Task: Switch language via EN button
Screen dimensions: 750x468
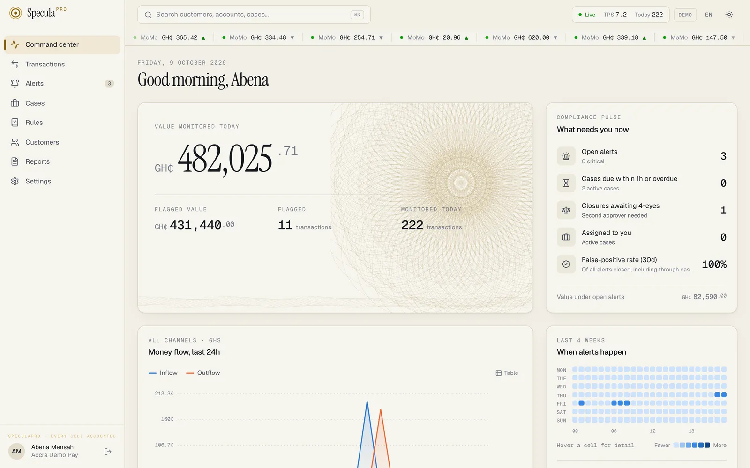Action: coord(709,15)
